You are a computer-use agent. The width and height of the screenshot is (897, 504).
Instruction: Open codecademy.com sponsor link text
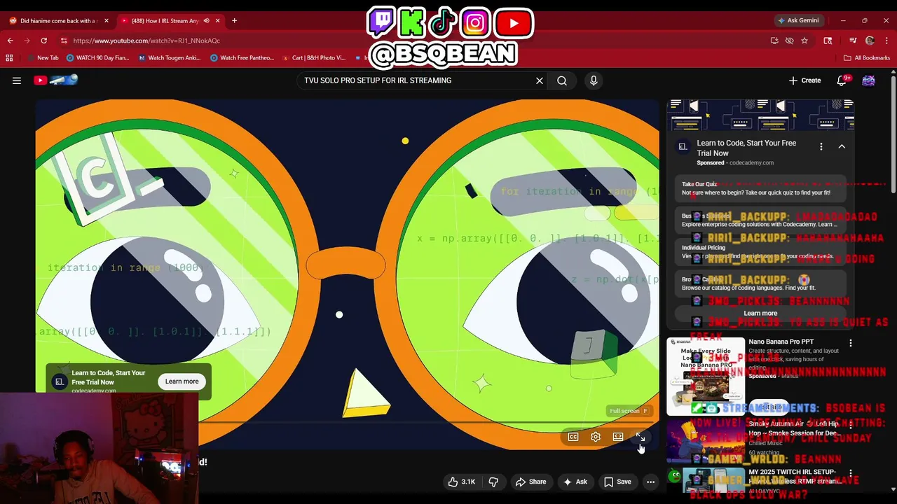(751, 163)
